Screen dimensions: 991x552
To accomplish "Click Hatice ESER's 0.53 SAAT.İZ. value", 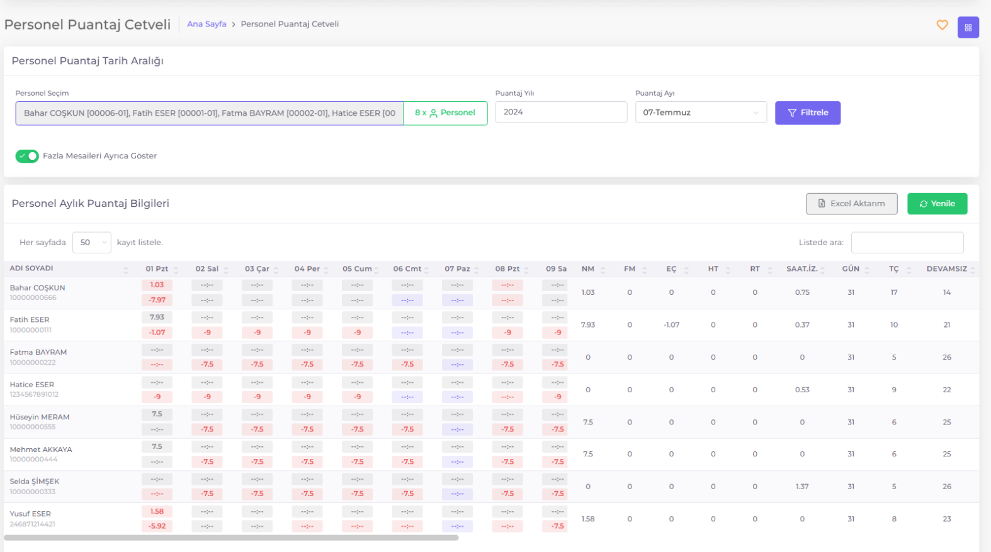I will pyautogui.click(x=802, y=390).
